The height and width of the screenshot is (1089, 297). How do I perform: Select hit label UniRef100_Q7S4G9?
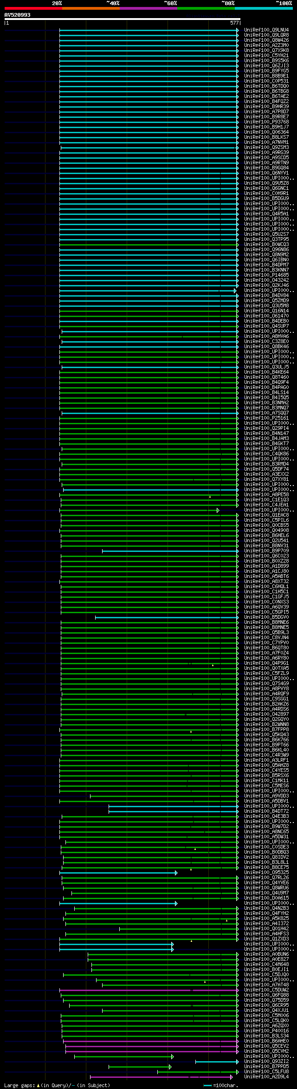coord(266,684)
